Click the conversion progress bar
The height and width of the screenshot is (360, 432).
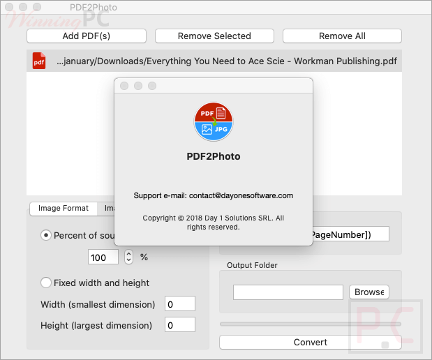pos(311,324)
